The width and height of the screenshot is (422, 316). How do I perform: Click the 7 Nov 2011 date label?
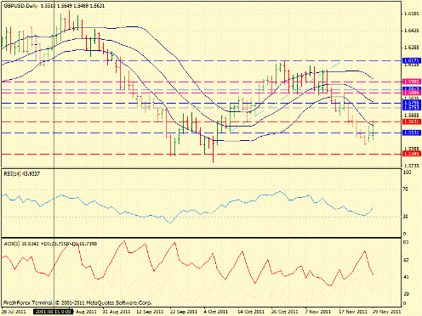pyautogui.click(x=318, y=312)
